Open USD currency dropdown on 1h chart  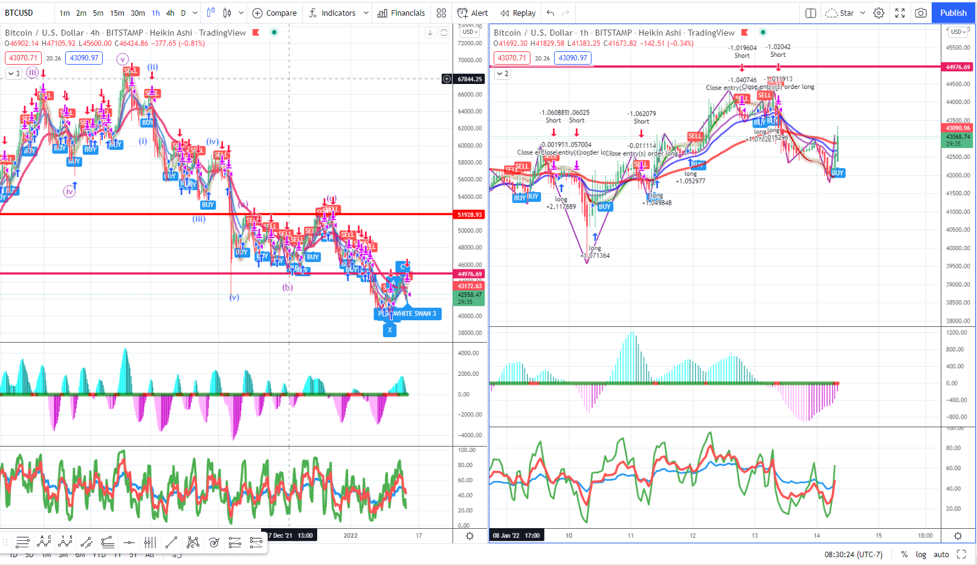click(959, 31)
